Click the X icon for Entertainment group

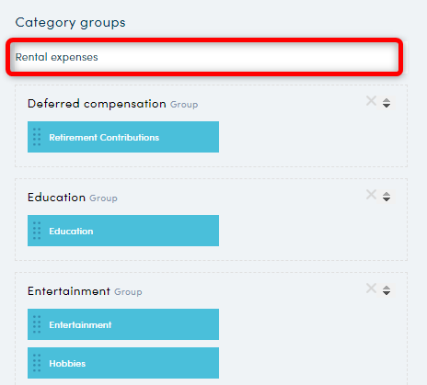pyautogui.click(x=371, y=289)
